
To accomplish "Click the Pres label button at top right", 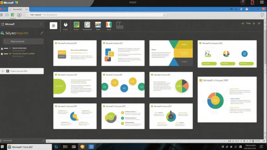I will [248, 23].
